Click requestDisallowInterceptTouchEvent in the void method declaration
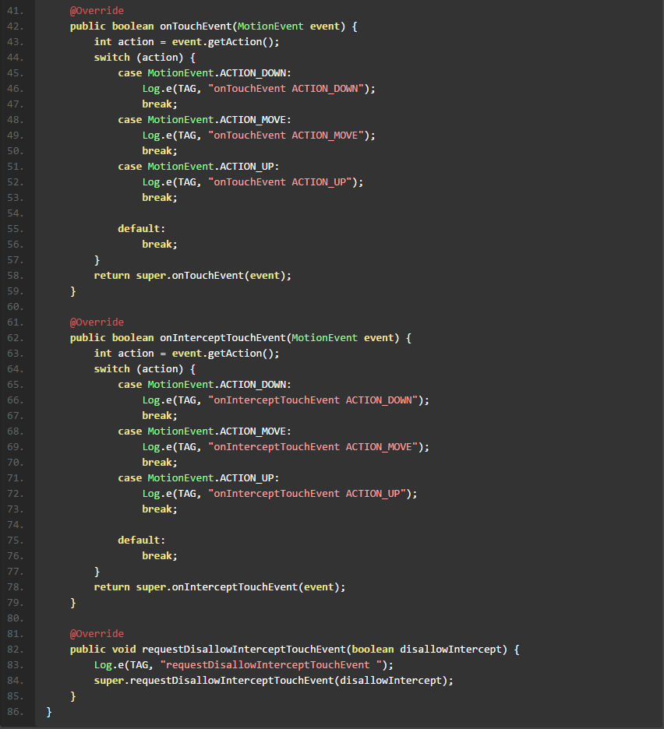The height and width of the screenshot is (729, 664). pyautogui.click(x=244, y=650)
